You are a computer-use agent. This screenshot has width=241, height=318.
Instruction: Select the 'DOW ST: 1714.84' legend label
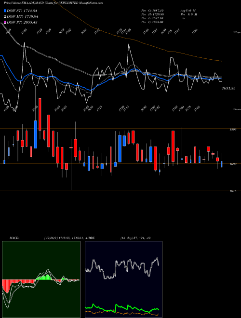coord(22,11)
